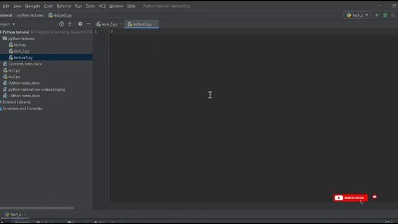Screen dimensions: 398x224
Task: Click the python lectures folder icon
Action: coord(5,39)
